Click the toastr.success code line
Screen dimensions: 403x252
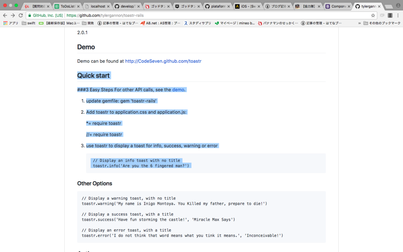coord(158,220)
